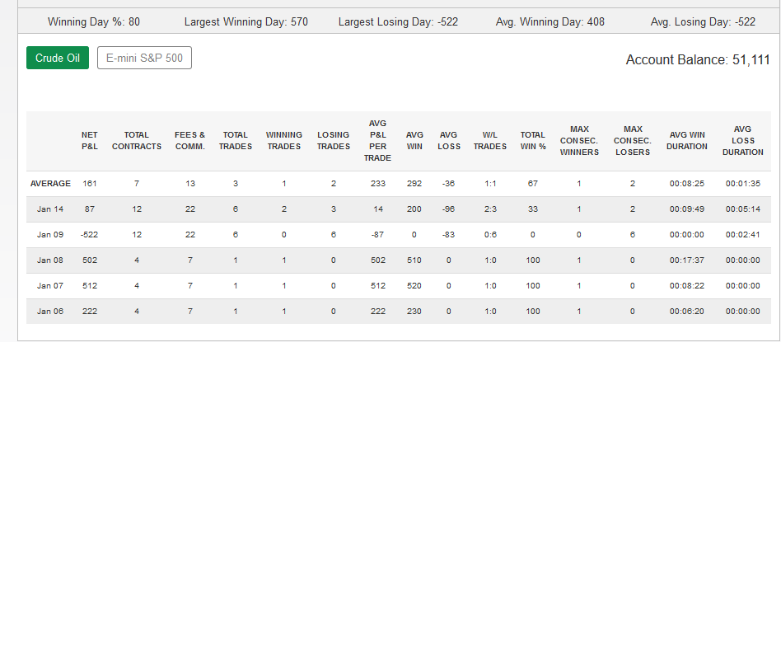Click the MAX CONSEC. LOSERS header
This screenshot has height=652, width=781.
(x=633, y=141)
